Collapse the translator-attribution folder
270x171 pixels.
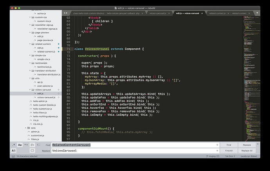coord(30,71)
